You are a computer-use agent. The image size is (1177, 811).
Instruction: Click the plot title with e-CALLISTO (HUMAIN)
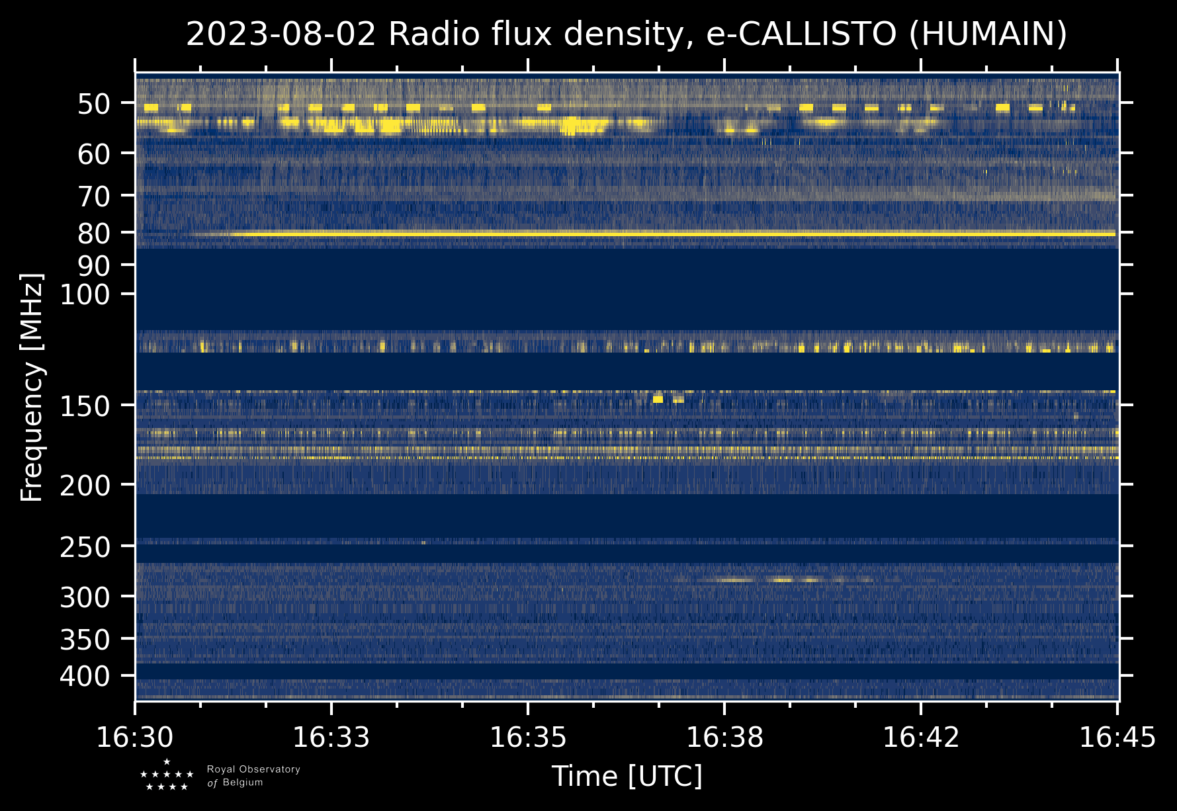point(627,34)
